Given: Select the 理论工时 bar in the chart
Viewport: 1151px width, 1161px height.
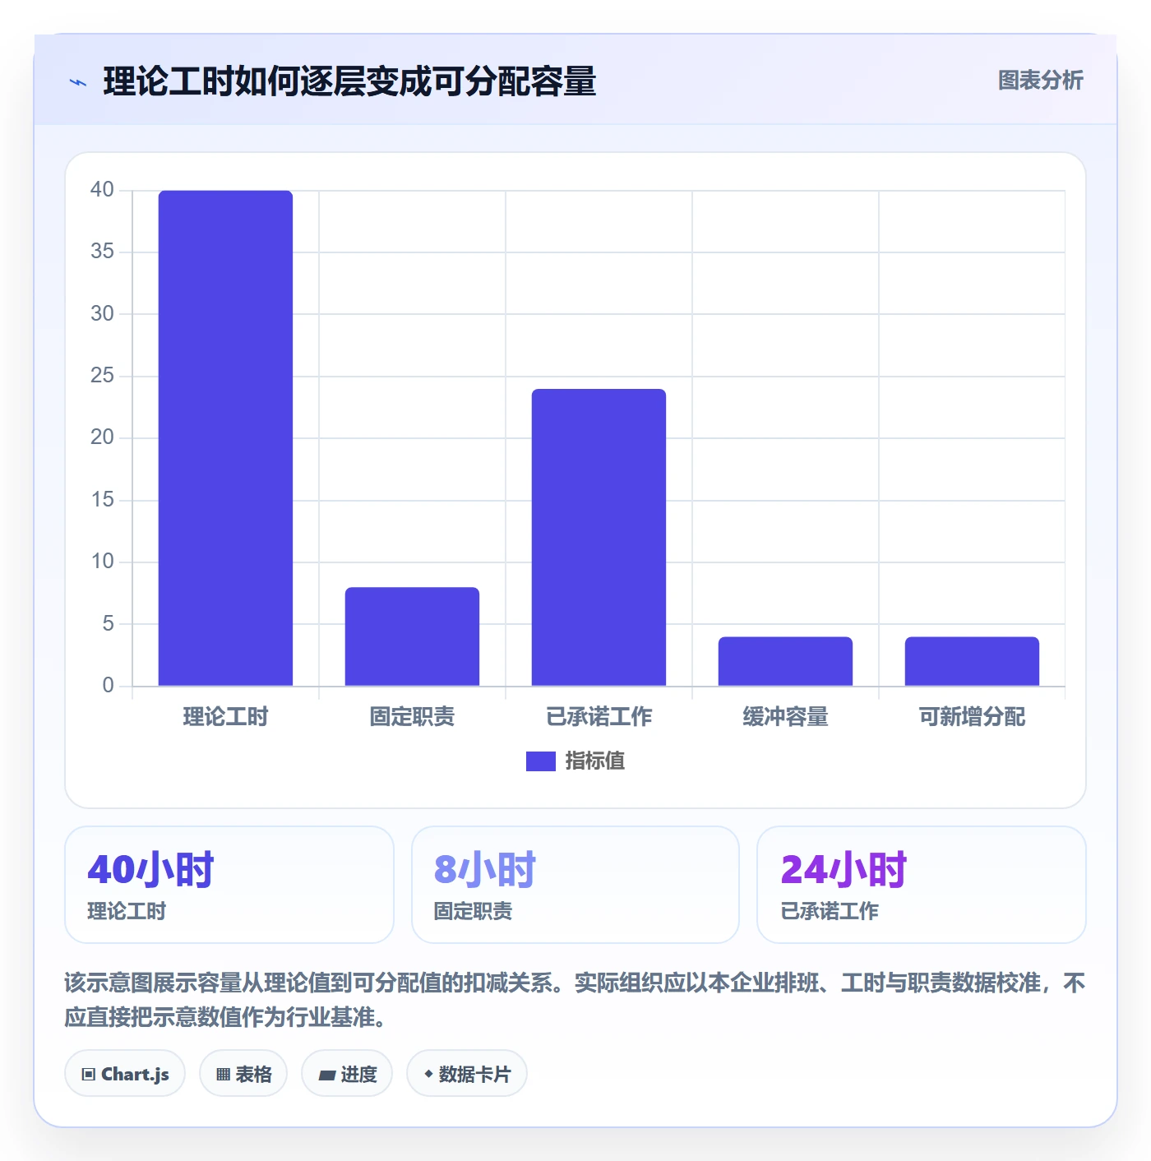Looking at the screenshot, I should click(x=225, y=438).
